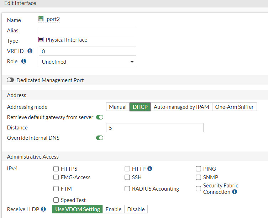Turn off Override internal DNS toggle
Image resolution: width=268 pixels, height=218 pixels.
100,138
